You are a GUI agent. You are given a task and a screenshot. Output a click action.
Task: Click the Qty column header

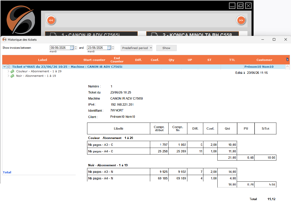[172, 60]
